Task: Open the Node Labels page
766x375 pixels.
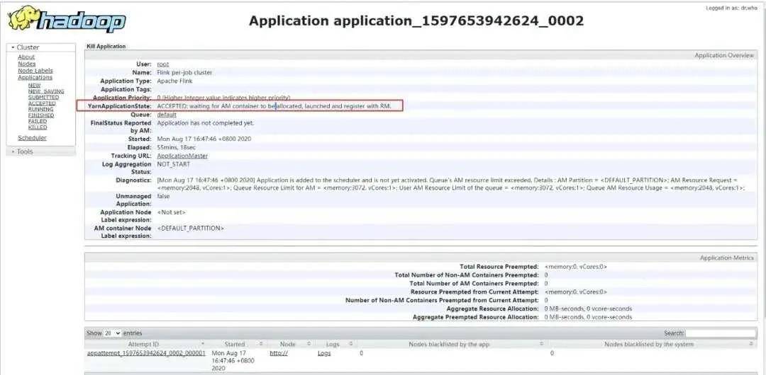Action: coord(35,71)
